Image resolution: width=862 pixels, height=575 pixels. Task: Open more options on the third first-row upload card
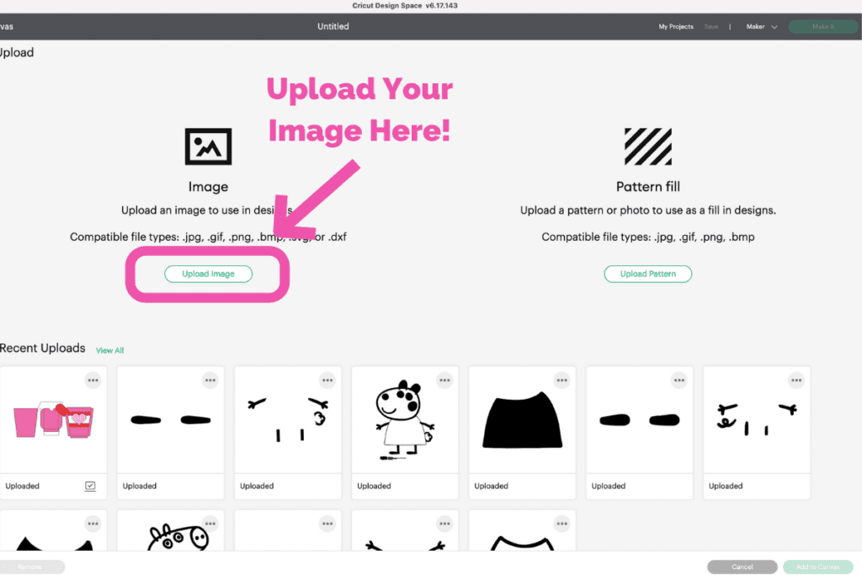[327, 380]
